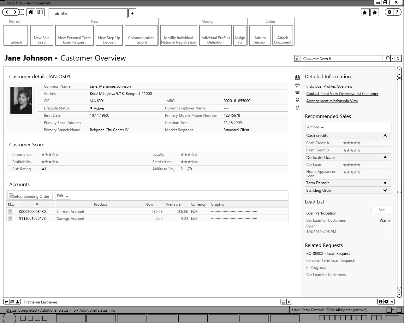Open the navigation history dropdown
The image size is (404, 323).
pos(21,12)
